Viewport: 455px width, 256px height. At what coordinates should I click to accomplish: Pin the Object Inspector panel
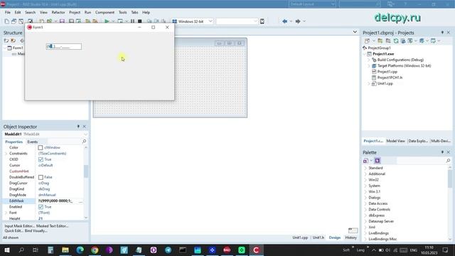[x=78, y=127]
